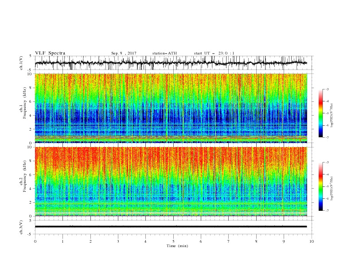Click the "-7" label on ch.2 color bar

coord(327,211)
